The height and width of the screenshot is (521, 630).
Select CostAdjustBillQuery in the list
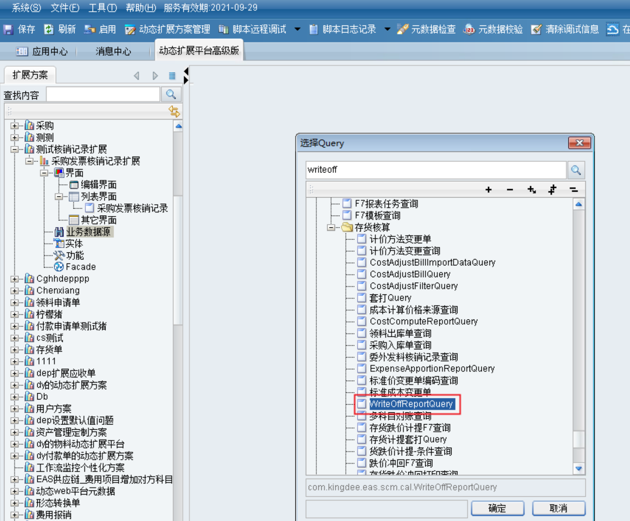[x=410, y=274]
